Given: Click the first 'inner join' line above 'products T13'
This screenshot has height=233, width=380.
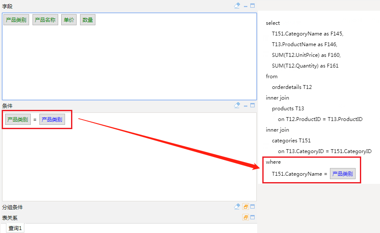Looking at the screenshot, I should (x=277, y=98).
